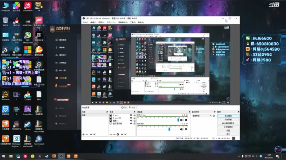Move the scene down in the Scenes panel
Viewport: 286px width, 160px height.
pos(94,134)
